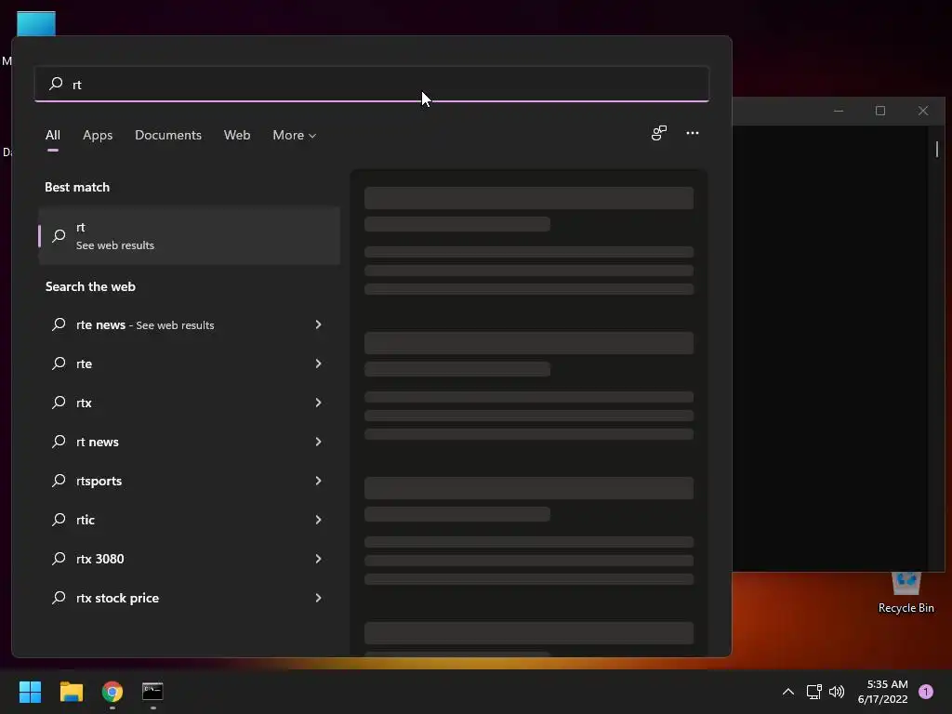This screenshot has width=952, height=714.
Task: Open the network status tray icon
Action: point(813,692)
